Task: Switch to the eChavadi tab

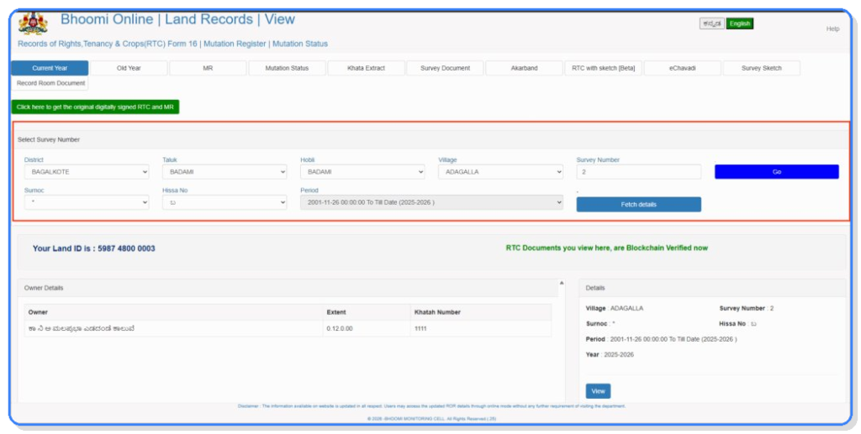Action: [x=683, y=68]
